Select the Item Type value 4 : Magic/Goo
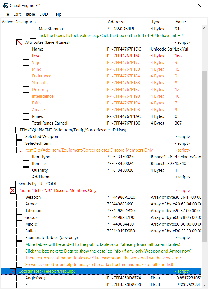The width and height of the screenshot is (208, 289). 188,157
